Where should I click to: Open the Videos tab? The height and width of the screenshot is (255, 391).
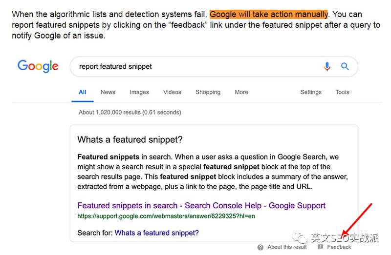(172, 92)
